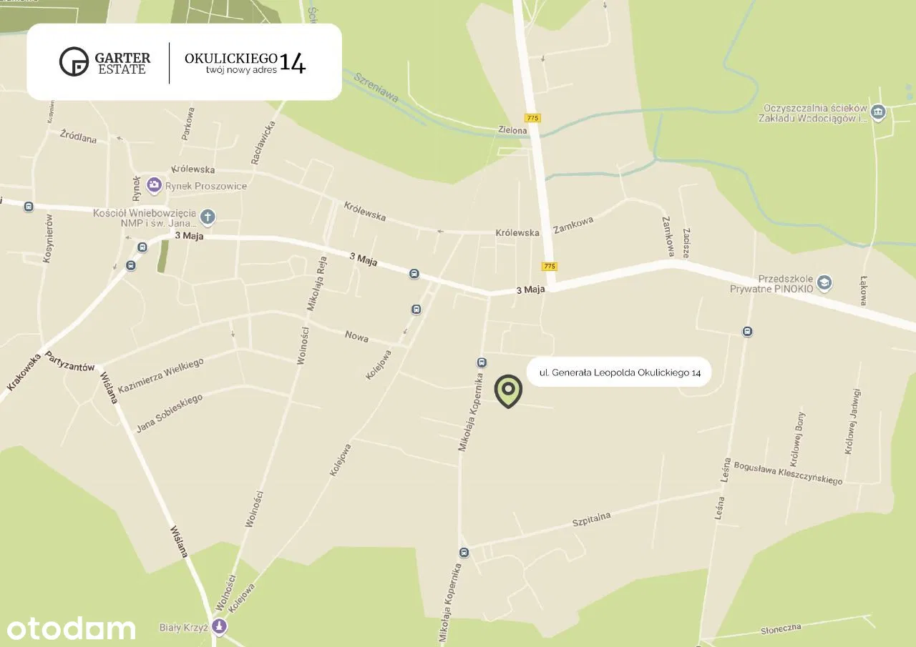
Task: Click the church cross icon
Action: 208,217
